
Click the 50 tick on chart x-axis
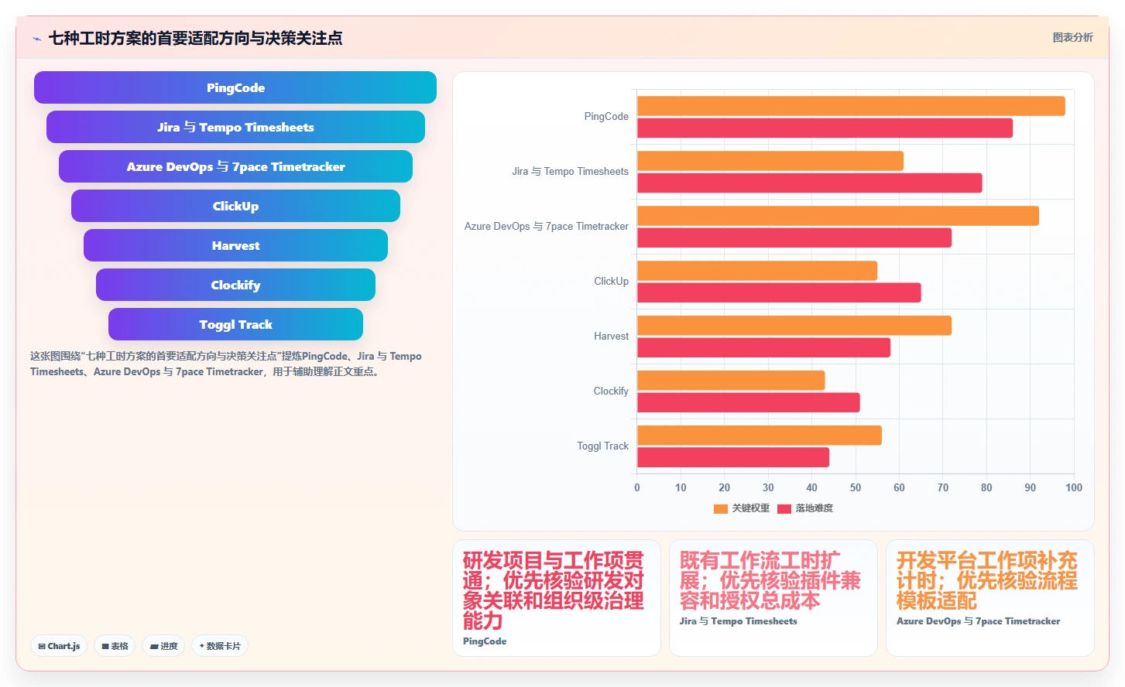(856, 487)
